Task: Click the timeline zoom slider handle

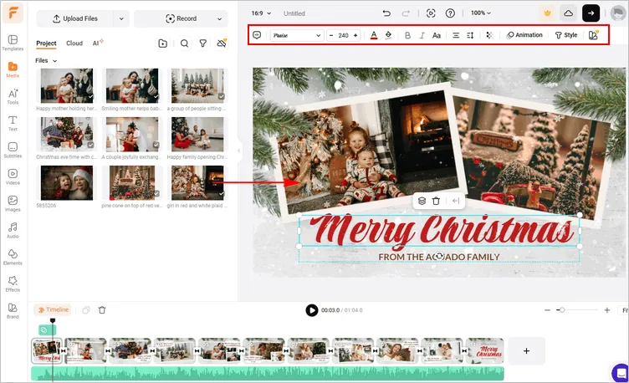Action: coord(562,310)
